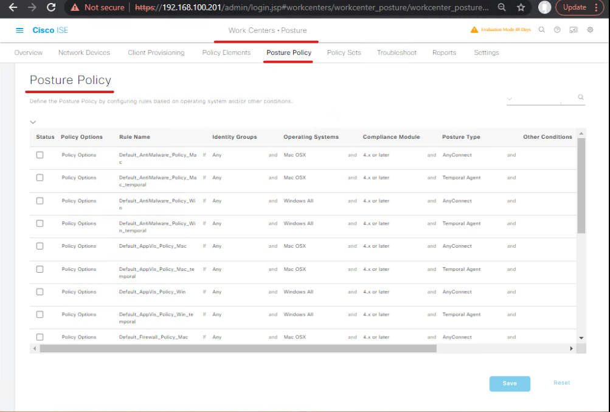Click the Save button
610x412 pixels.
[x=510, y=383]
